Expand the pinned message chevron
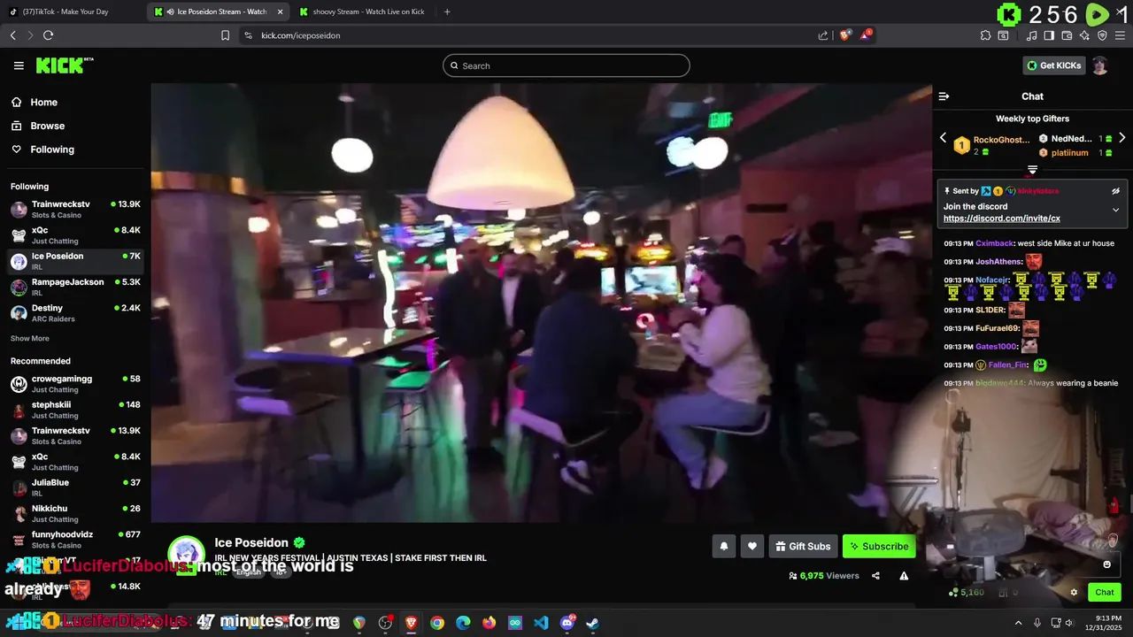 [1115, 210]
